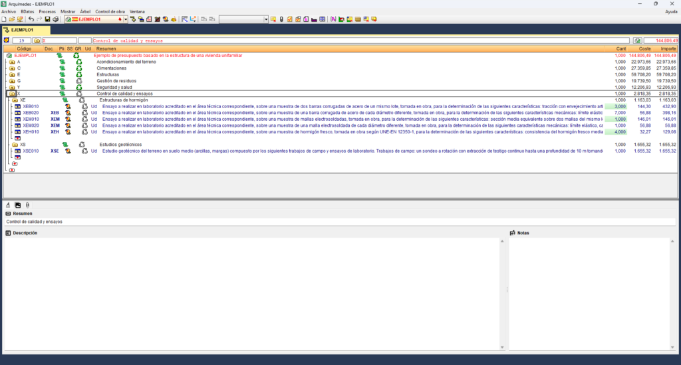
Task: Click the pink N icon in the toolbar
Action: pyautogui.click(x=333, y=19)
